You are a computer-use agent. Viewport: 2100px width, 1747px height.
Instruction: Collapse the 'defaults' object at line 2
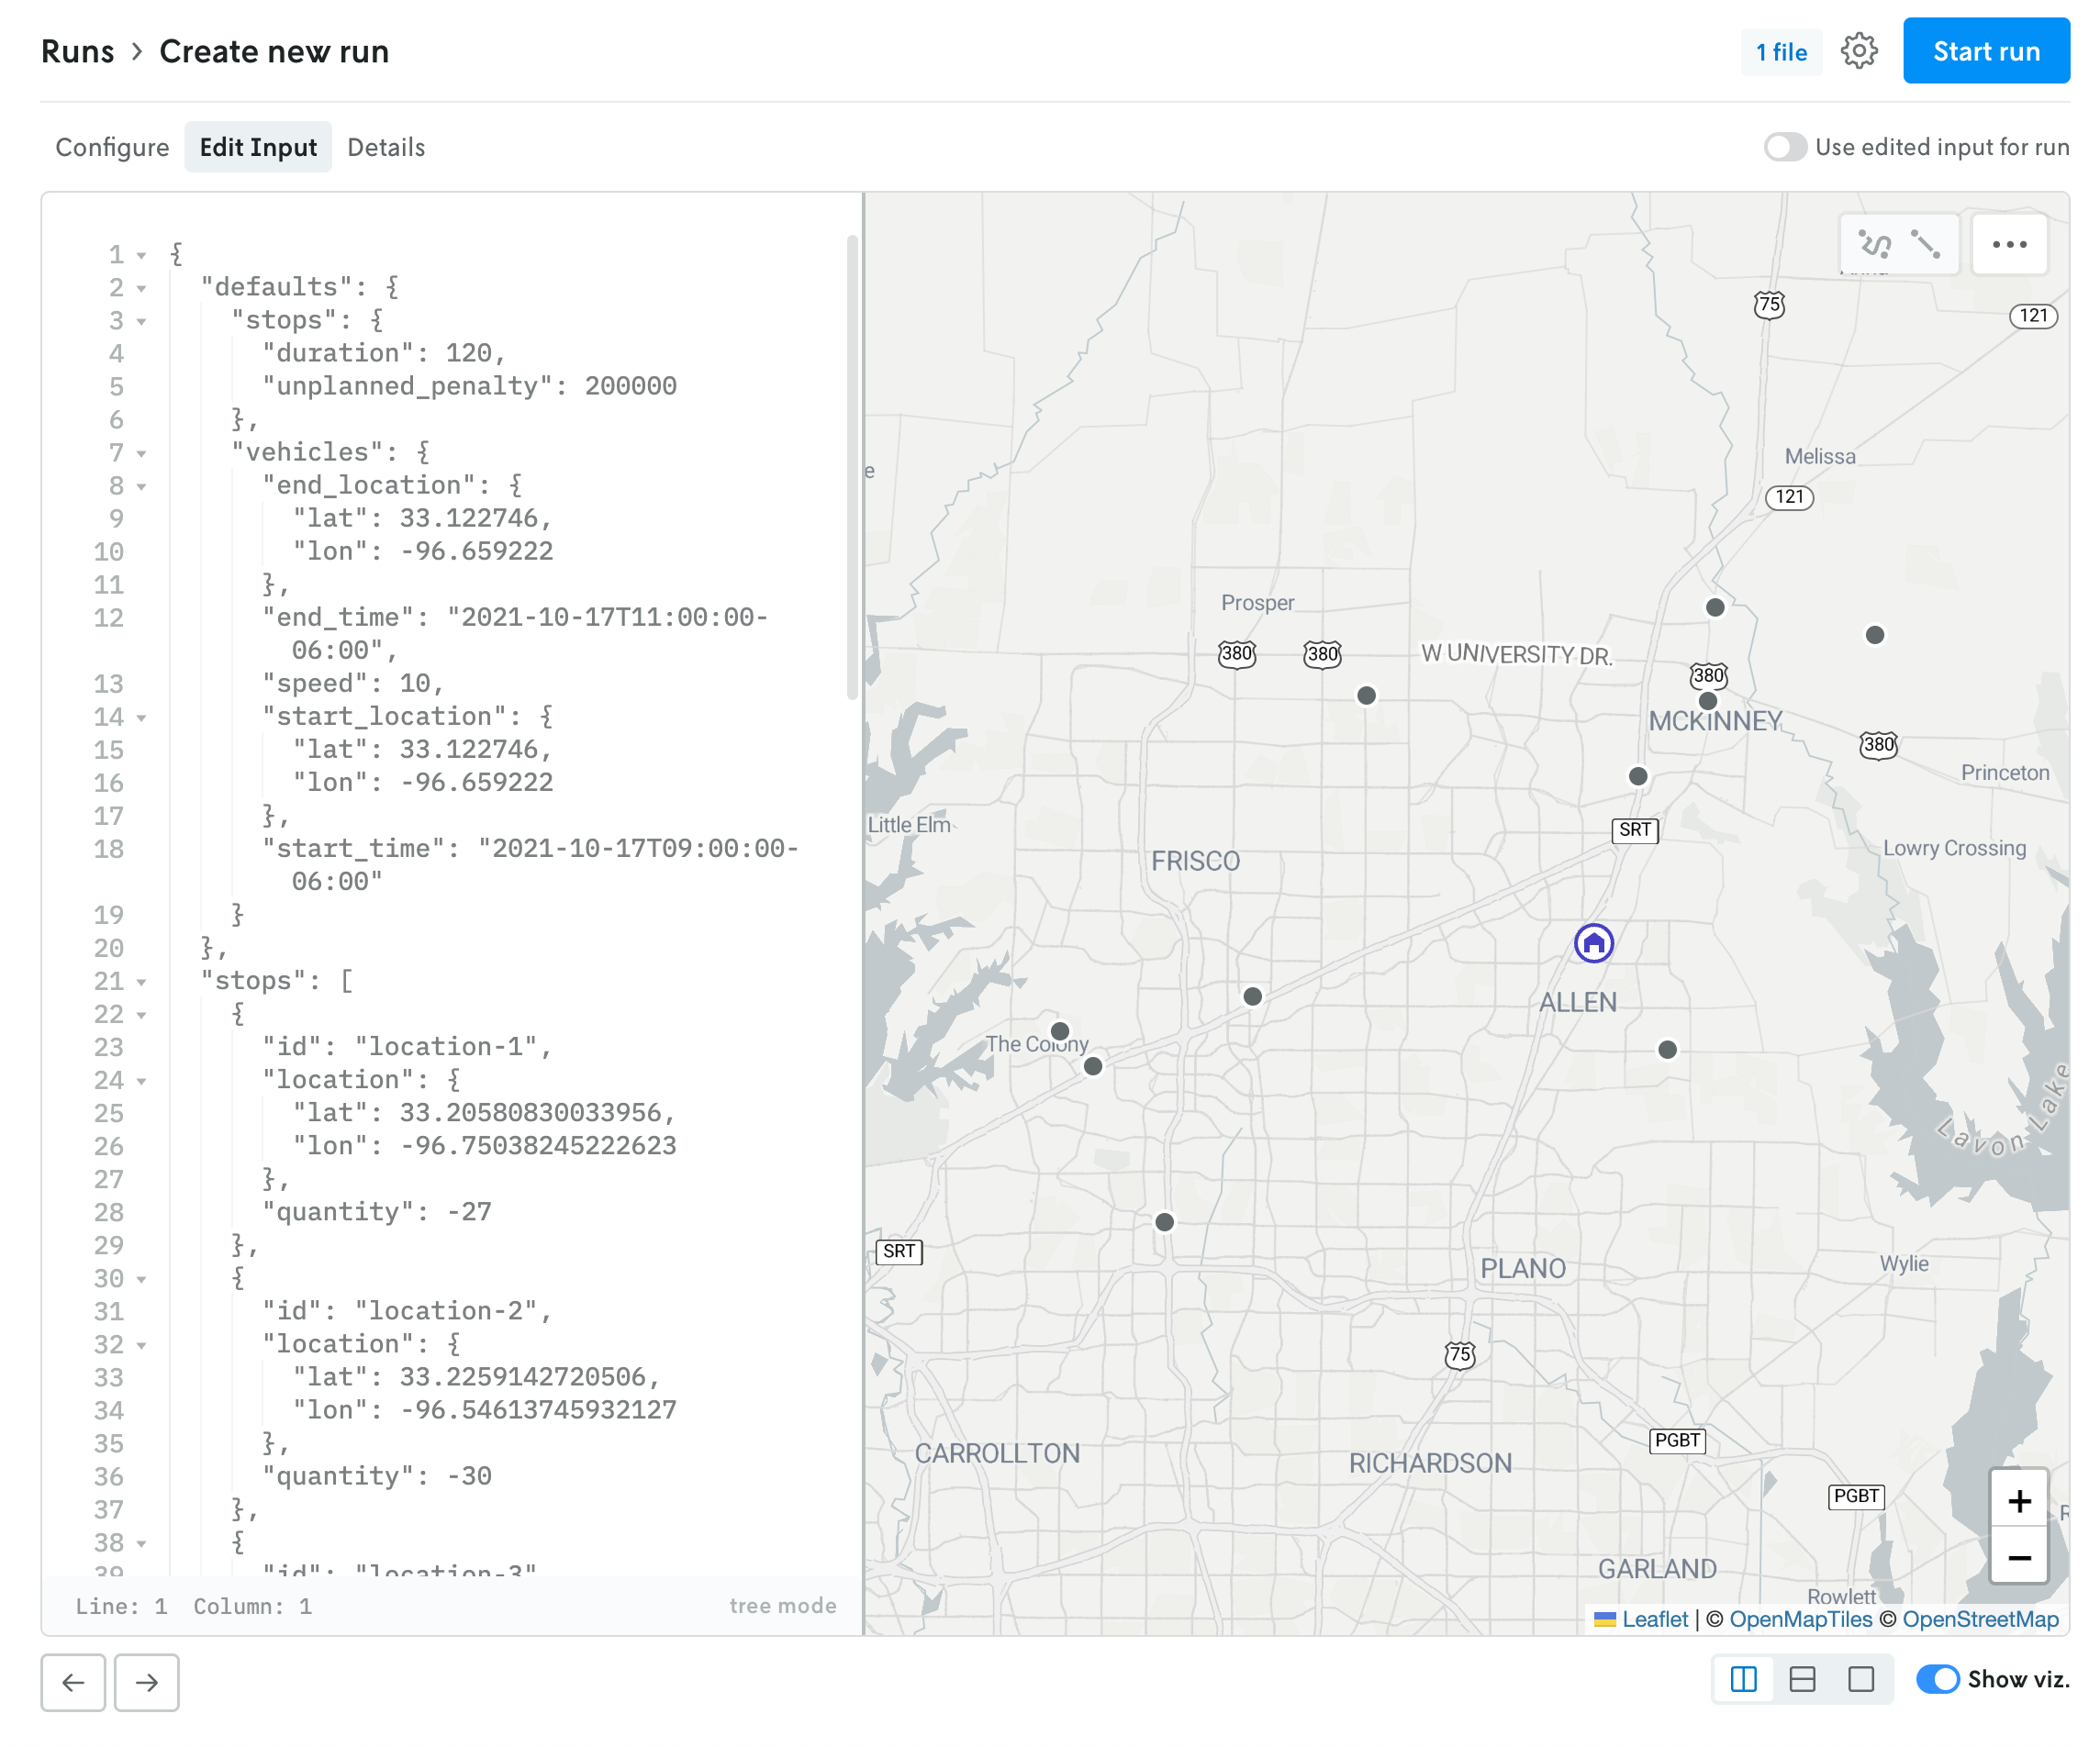point(143,288)
